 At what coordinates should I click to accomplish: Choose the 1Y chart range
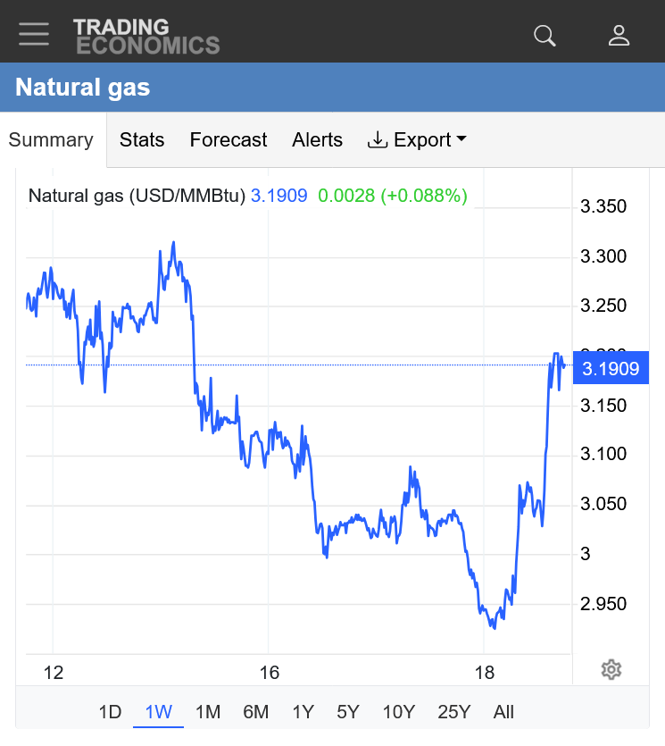coord(303,712)
